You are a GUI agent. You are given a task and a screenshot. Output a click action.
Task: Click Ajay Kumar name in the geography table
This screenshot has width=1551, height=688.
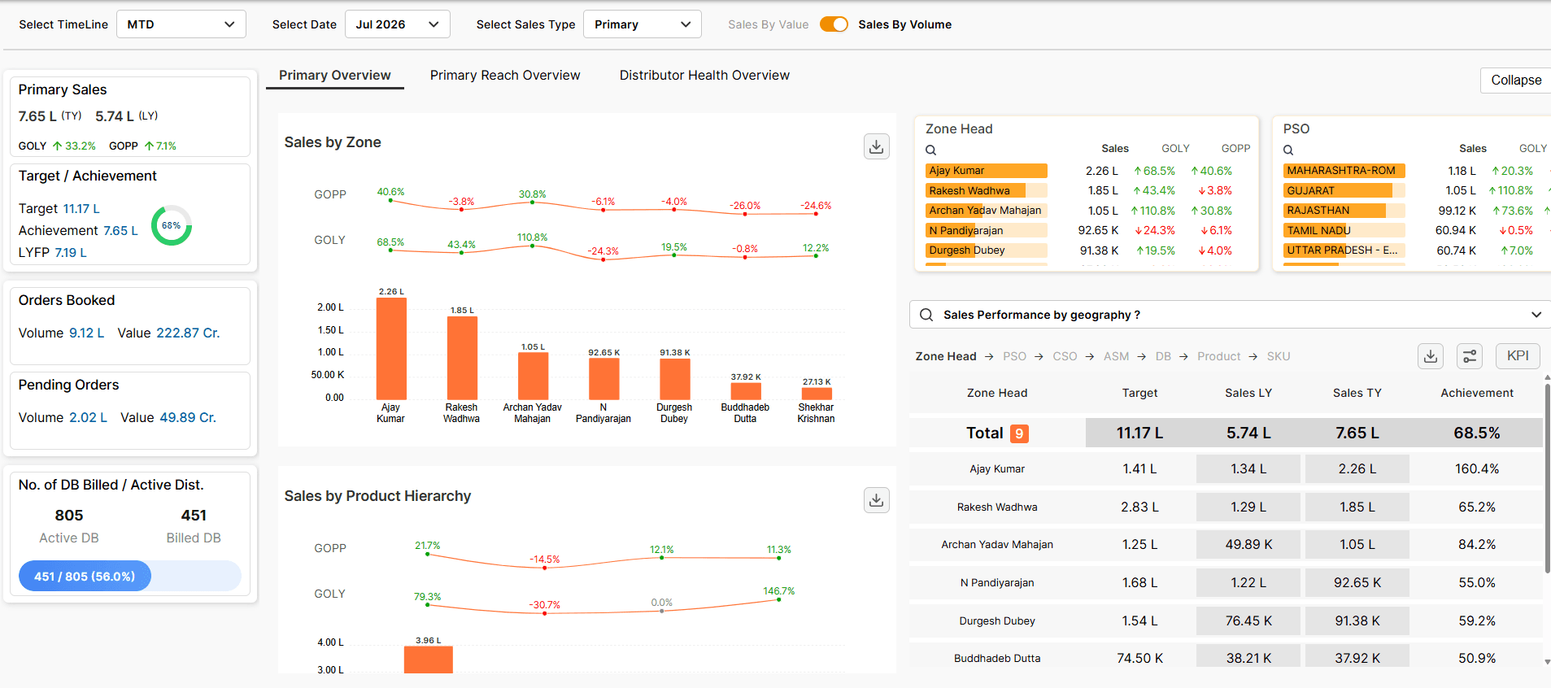[x=997, y=469]
